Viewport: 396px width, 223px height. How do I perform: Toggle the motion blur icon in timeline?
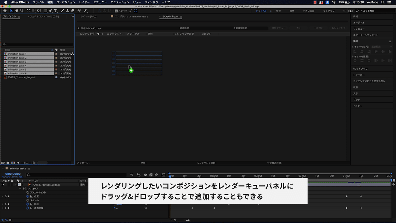[x=157, y=175]
